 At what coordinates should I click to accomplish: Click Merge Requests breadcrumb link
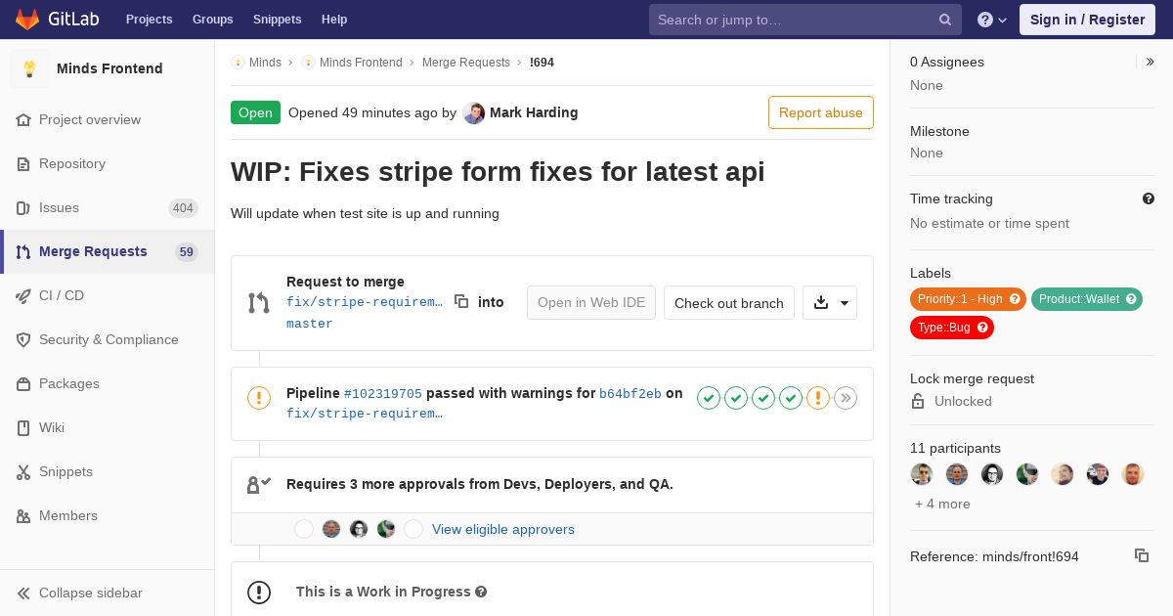[x=466, y=63]
